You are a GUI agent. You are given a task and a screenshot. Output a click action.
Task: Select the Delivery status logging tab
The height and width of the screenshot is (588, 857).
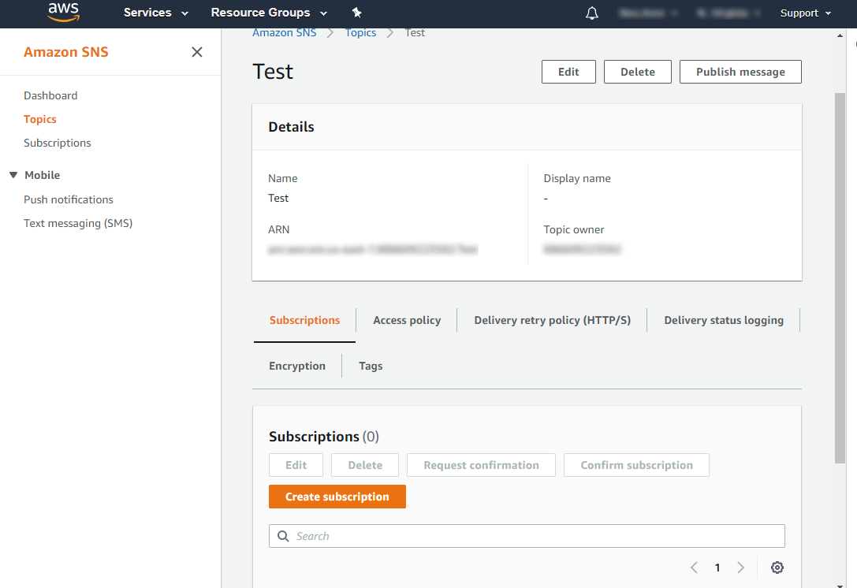724,320
